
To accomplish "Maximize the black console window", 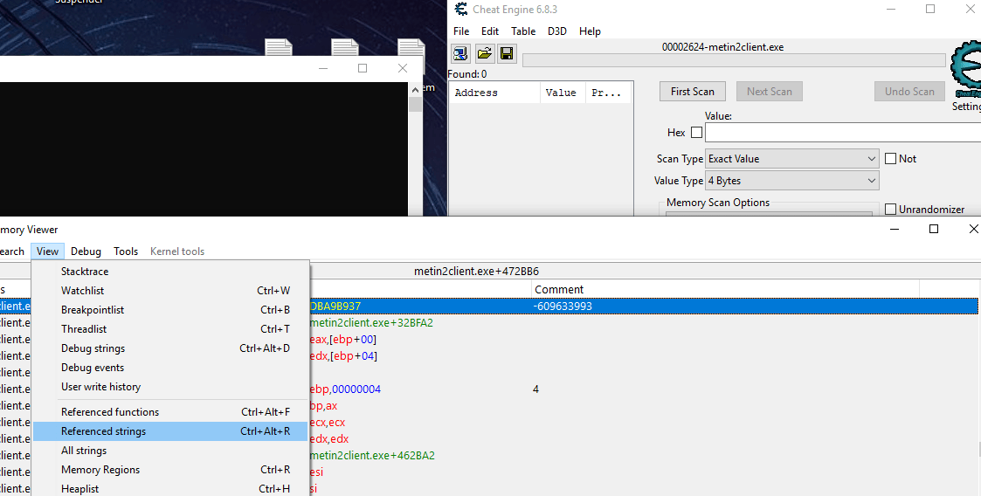I will [363, 68].
